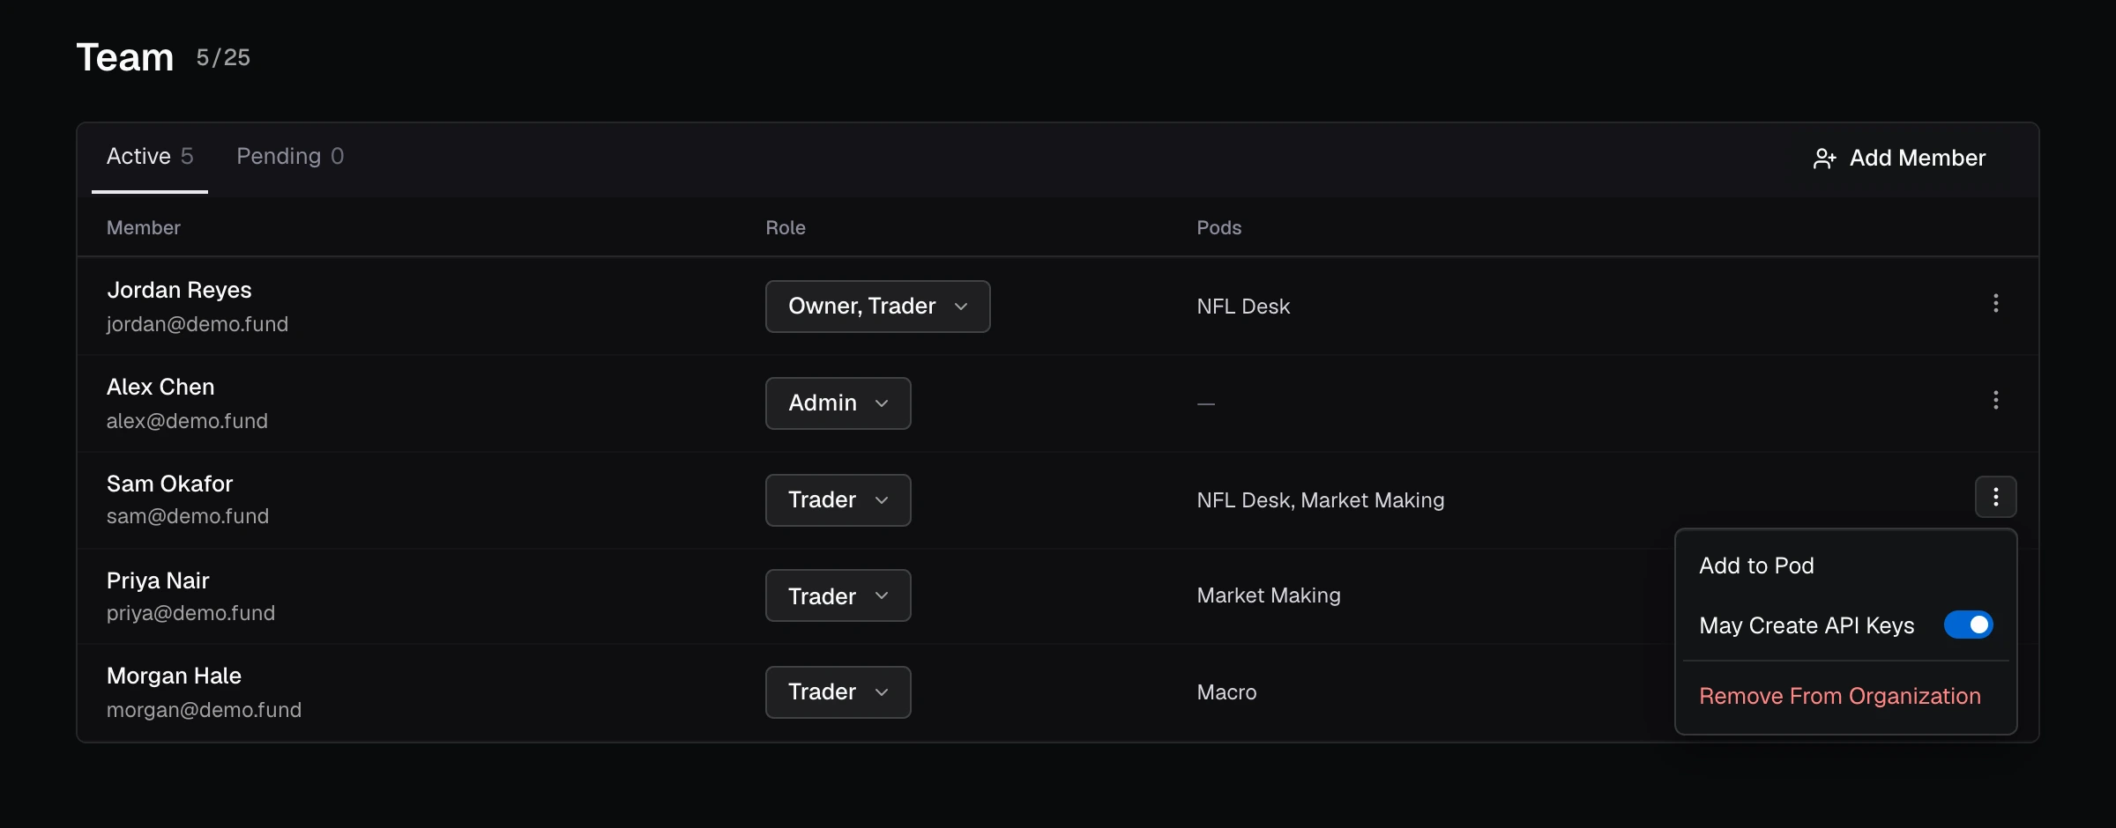Switch to the Pending tab
Viewport: 2116px width, 828px height.
(x=290, y=157)
